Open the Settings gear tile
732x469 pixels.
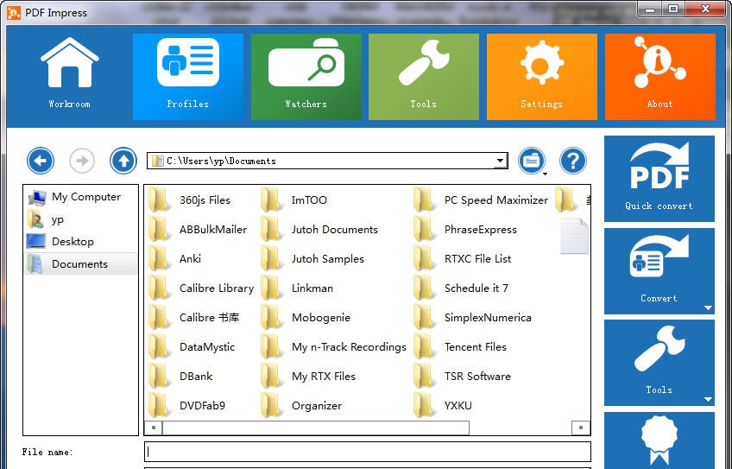(541, 76)
